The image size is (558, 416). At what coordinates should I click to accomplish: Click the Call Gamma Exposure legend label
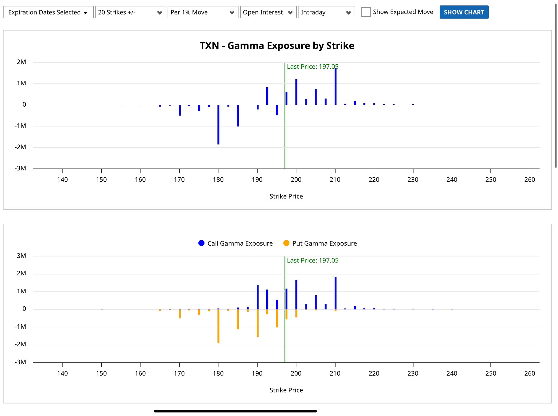click(240, 243)
